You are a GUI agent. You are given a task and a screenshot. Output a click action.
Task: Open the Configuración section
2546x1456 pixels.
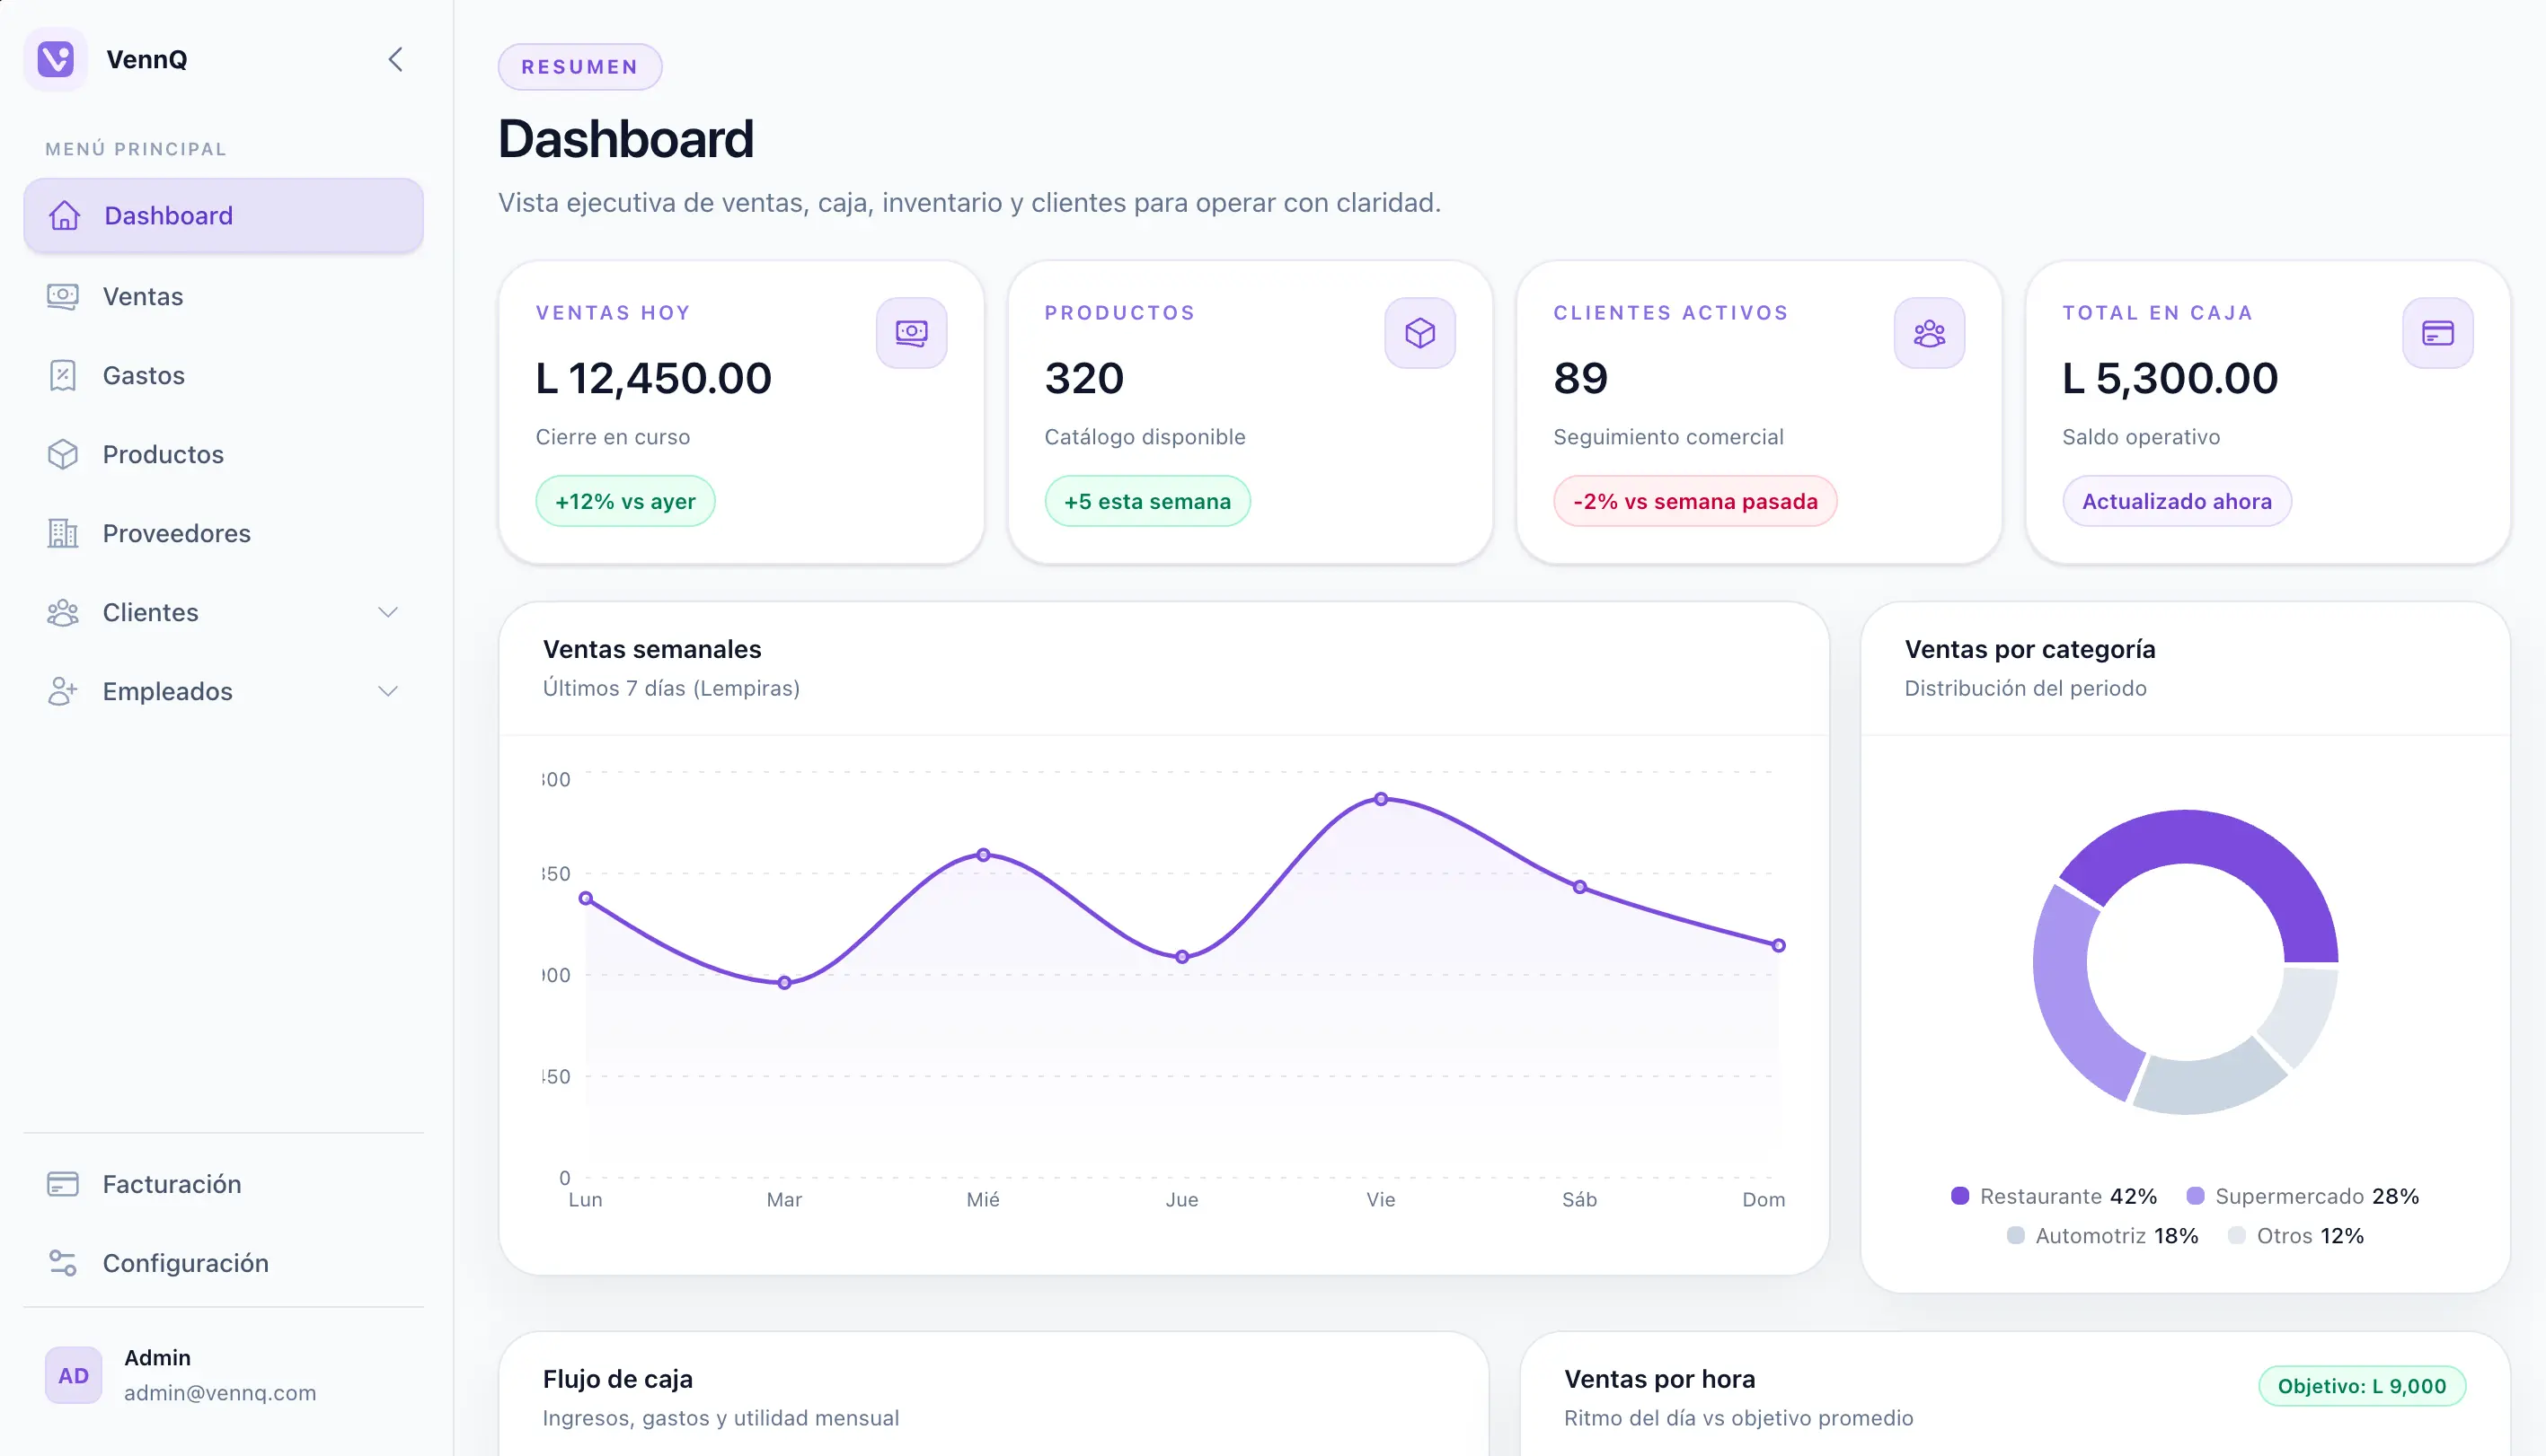point(186,1263)
